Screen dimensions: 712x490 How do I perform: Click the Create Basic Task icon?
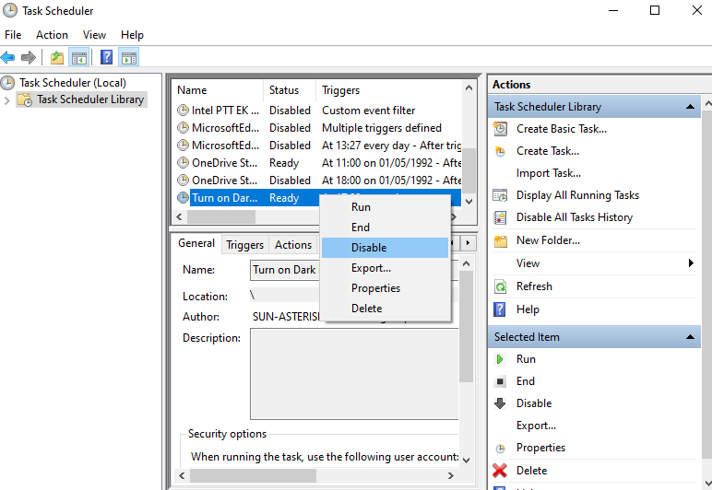pyautogui.click(x=500, y=129)
